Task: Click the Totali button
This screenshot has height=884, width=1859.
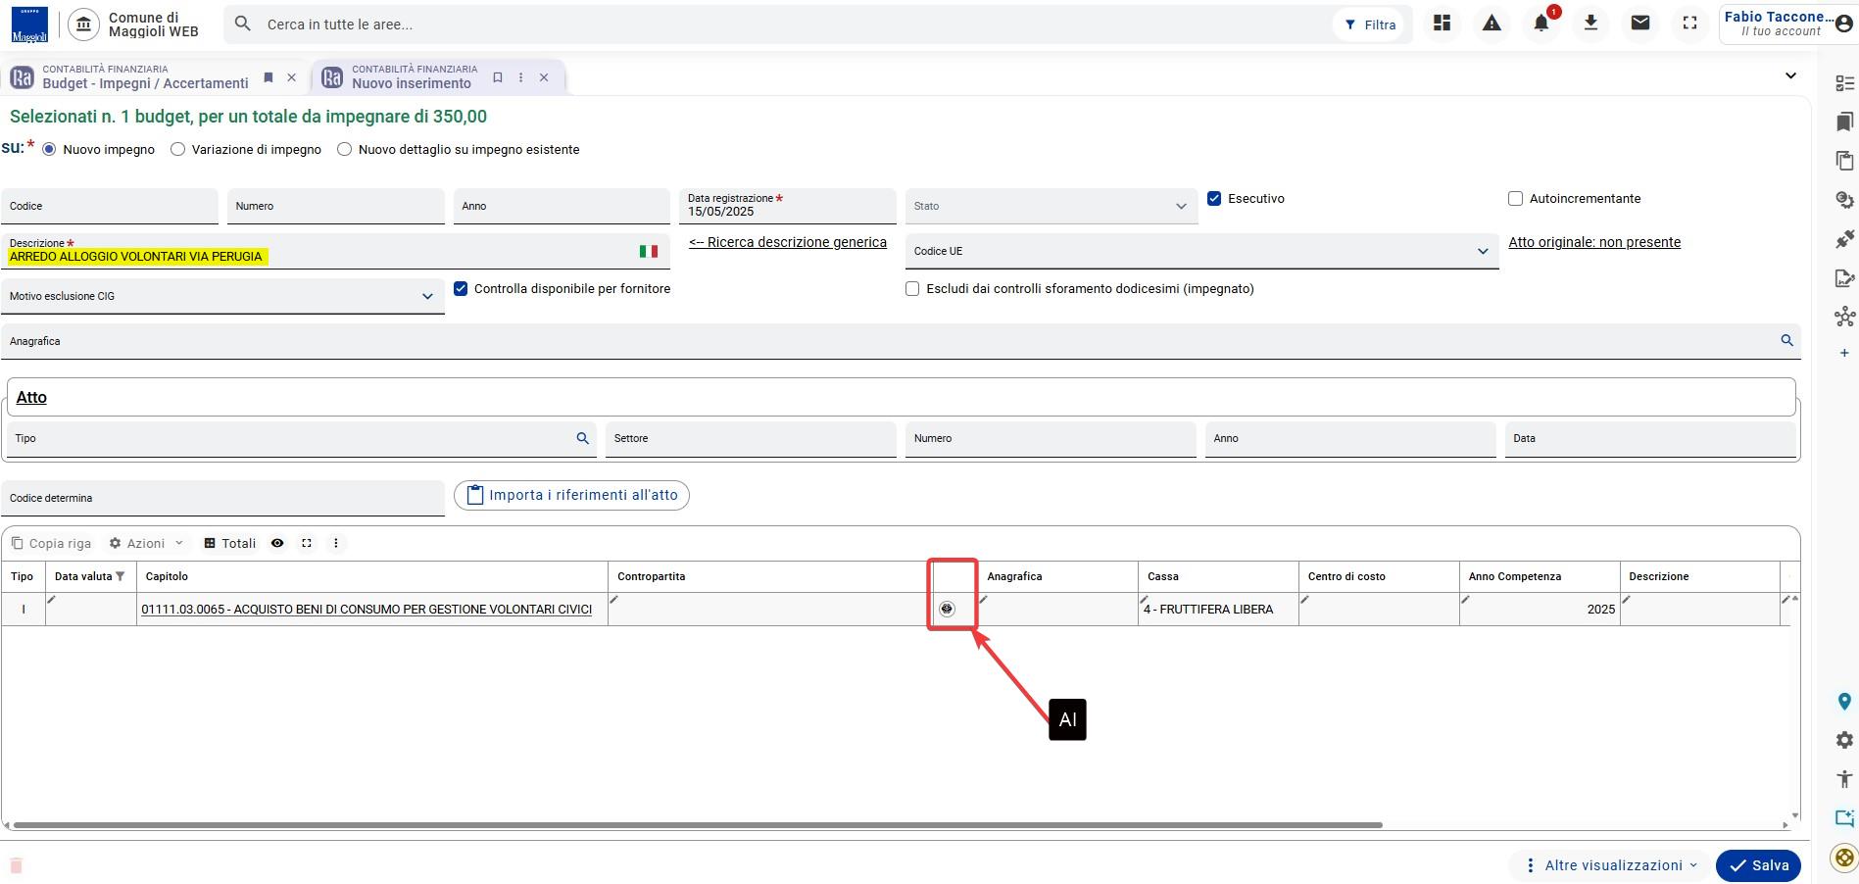Action: 230,543
